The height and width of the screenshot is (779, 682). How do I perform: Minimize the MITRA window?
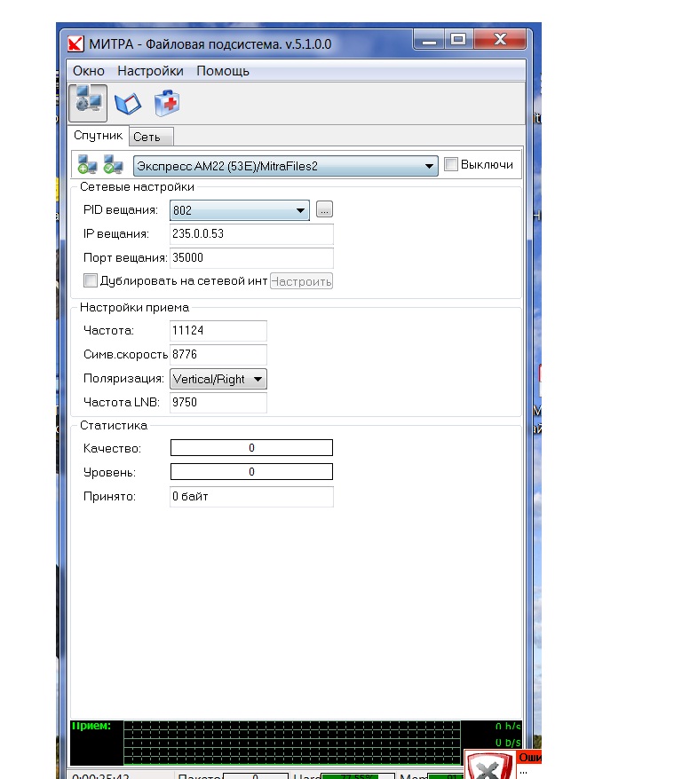point(430,39)
